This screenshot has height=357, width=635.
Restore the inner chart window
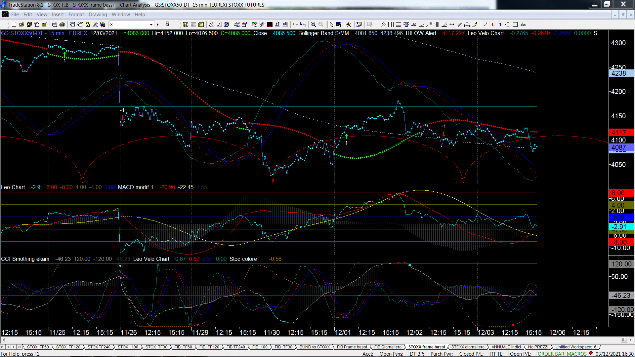tap(623, 15)
